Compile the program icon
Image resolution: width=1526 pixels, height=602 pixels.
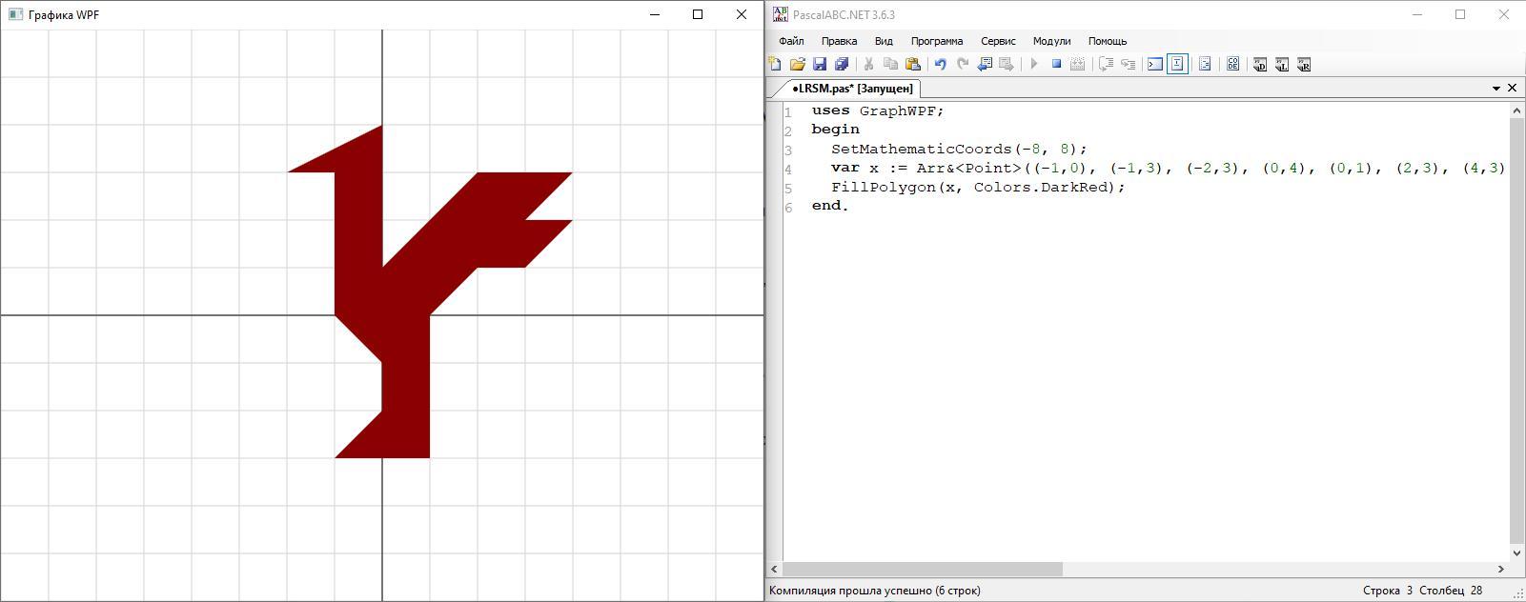[1078, 64]
